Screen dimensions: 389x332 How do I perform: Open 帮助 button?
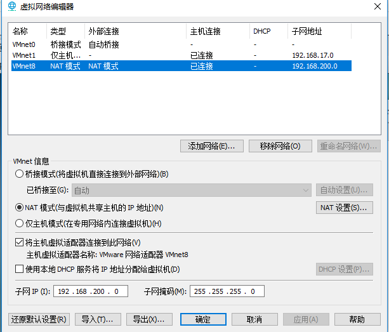pyautogui.click(x=357, y=319)
